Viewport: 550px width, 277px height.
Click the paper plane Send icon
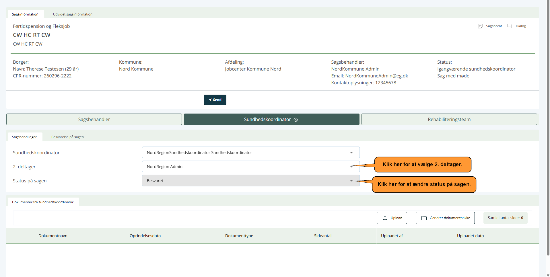click(x=210, y=100)
